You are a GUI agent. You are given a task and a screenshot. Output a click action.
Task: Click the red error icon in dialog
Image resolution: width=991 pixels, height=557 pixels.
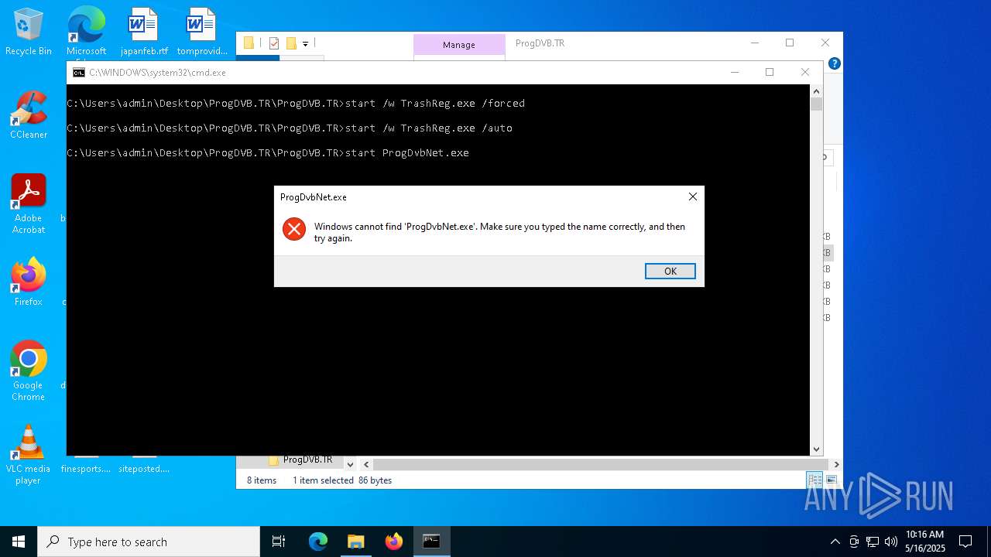point(294,229)
